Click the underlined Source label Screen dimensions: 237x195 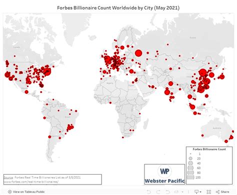(x=8, y=178)
